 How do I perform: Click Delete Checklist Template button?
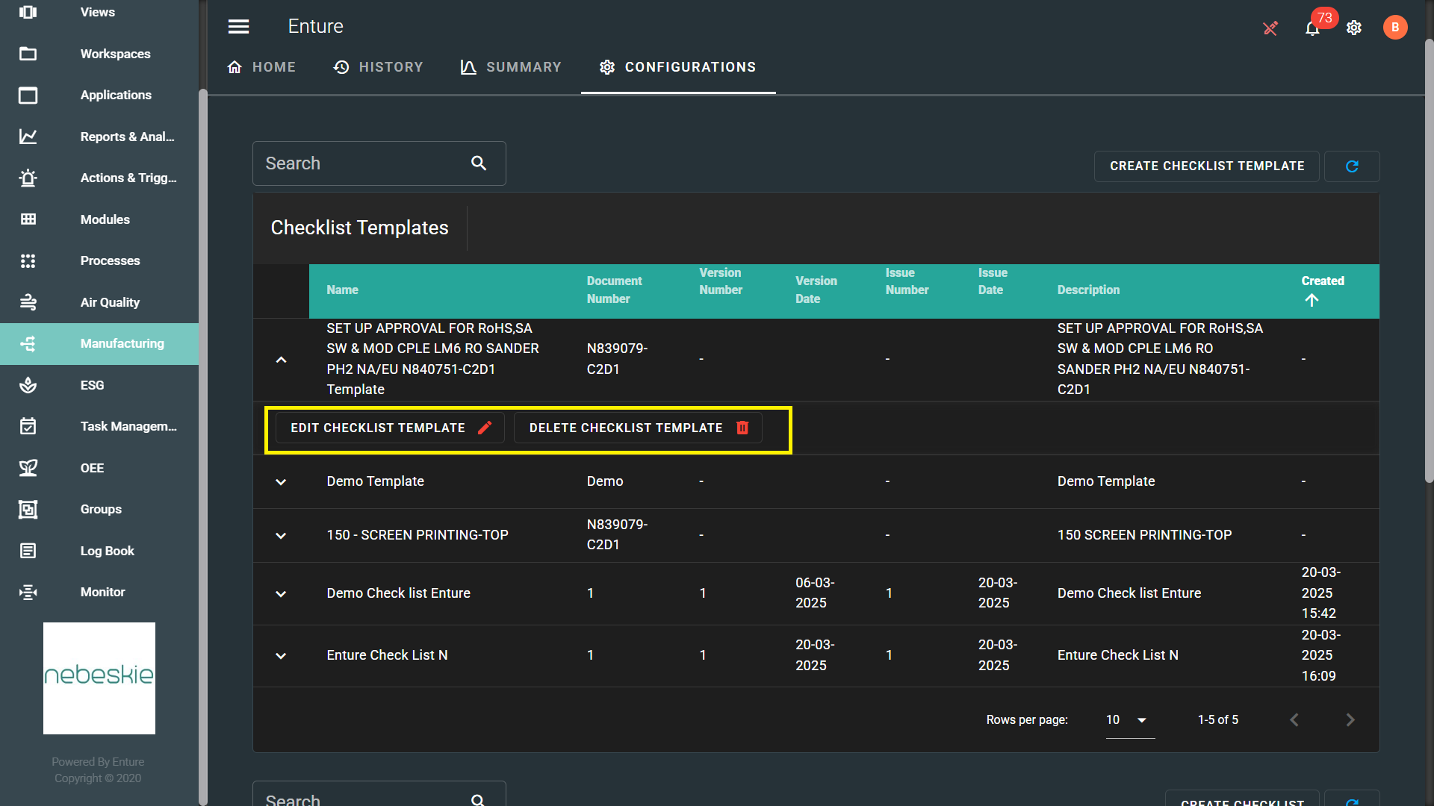tap(638, 428)
